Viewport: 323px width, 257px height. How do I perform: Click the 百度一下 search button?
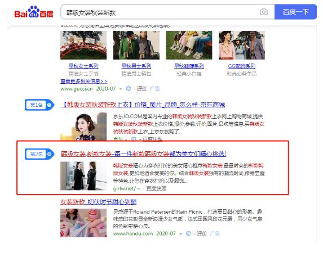pyautogui.click(x=295, y=12)
